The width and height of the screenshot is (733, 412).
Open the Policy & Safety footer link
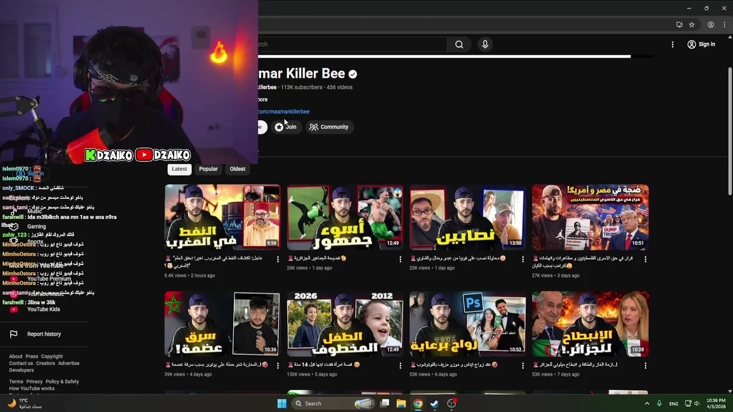pyautogui.click(x=62, y=382)
